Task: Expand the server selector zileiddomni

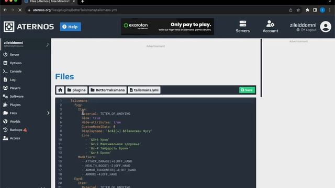Action: pyautogui.click(x=26, y=44)
